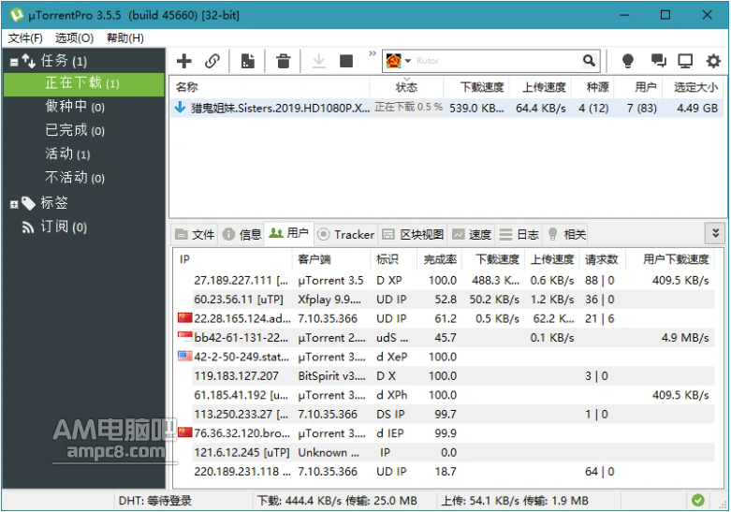This screenshot has width=731, height=512.
Task: Switch to the 文件 tab
Action: point(195,234)
